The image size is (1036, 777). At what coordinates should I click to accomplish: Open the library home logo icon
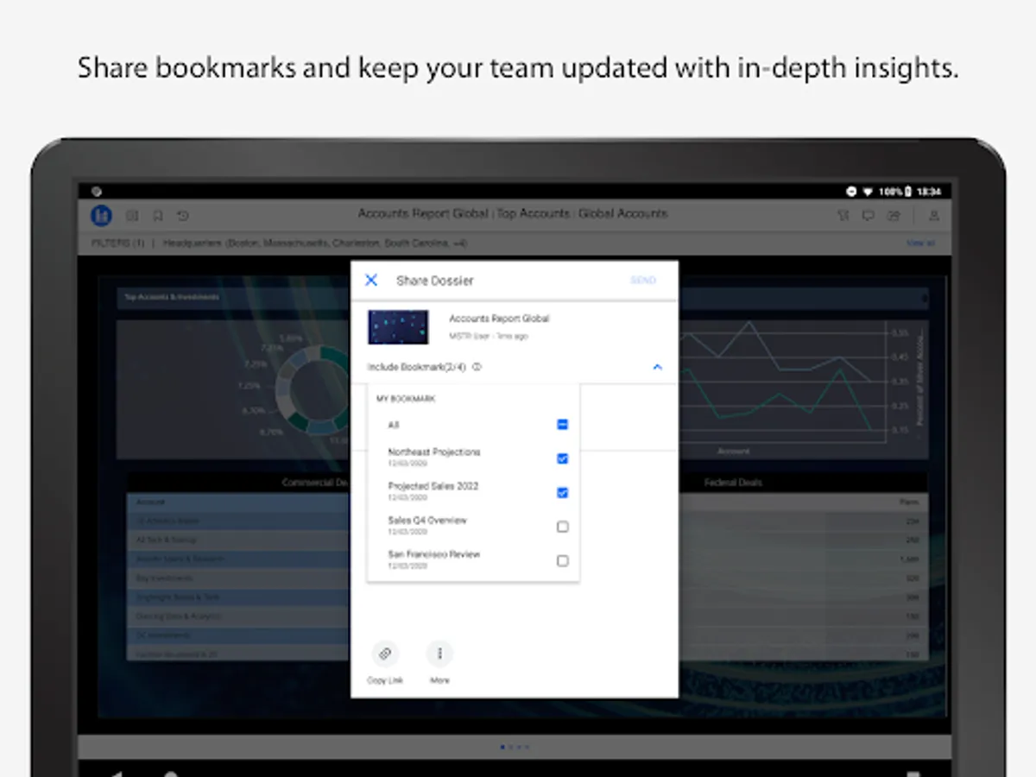click(101, 215)
